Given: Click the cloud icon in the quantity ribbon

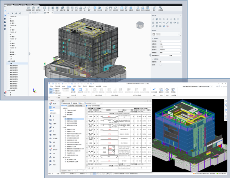Looking at the screenshot, I should tap(167, 89).
